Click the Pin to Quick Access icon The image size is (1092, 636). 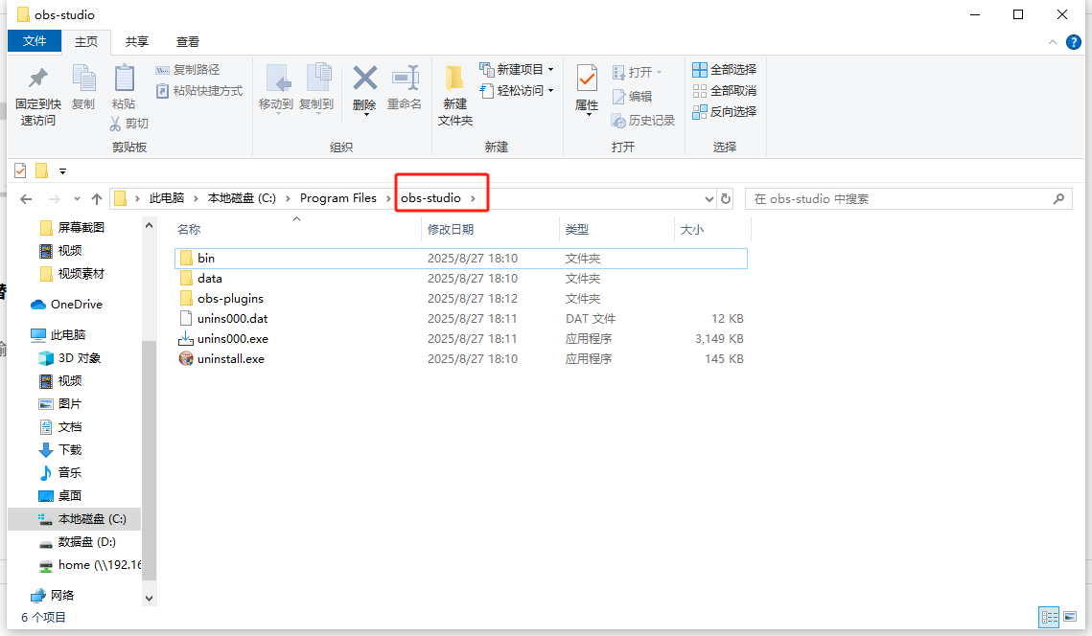(38, 79)
